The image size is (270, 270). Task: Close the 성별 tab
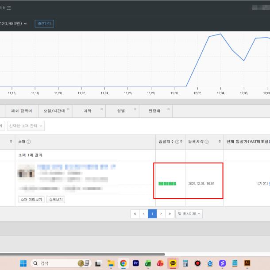point(135,108)
